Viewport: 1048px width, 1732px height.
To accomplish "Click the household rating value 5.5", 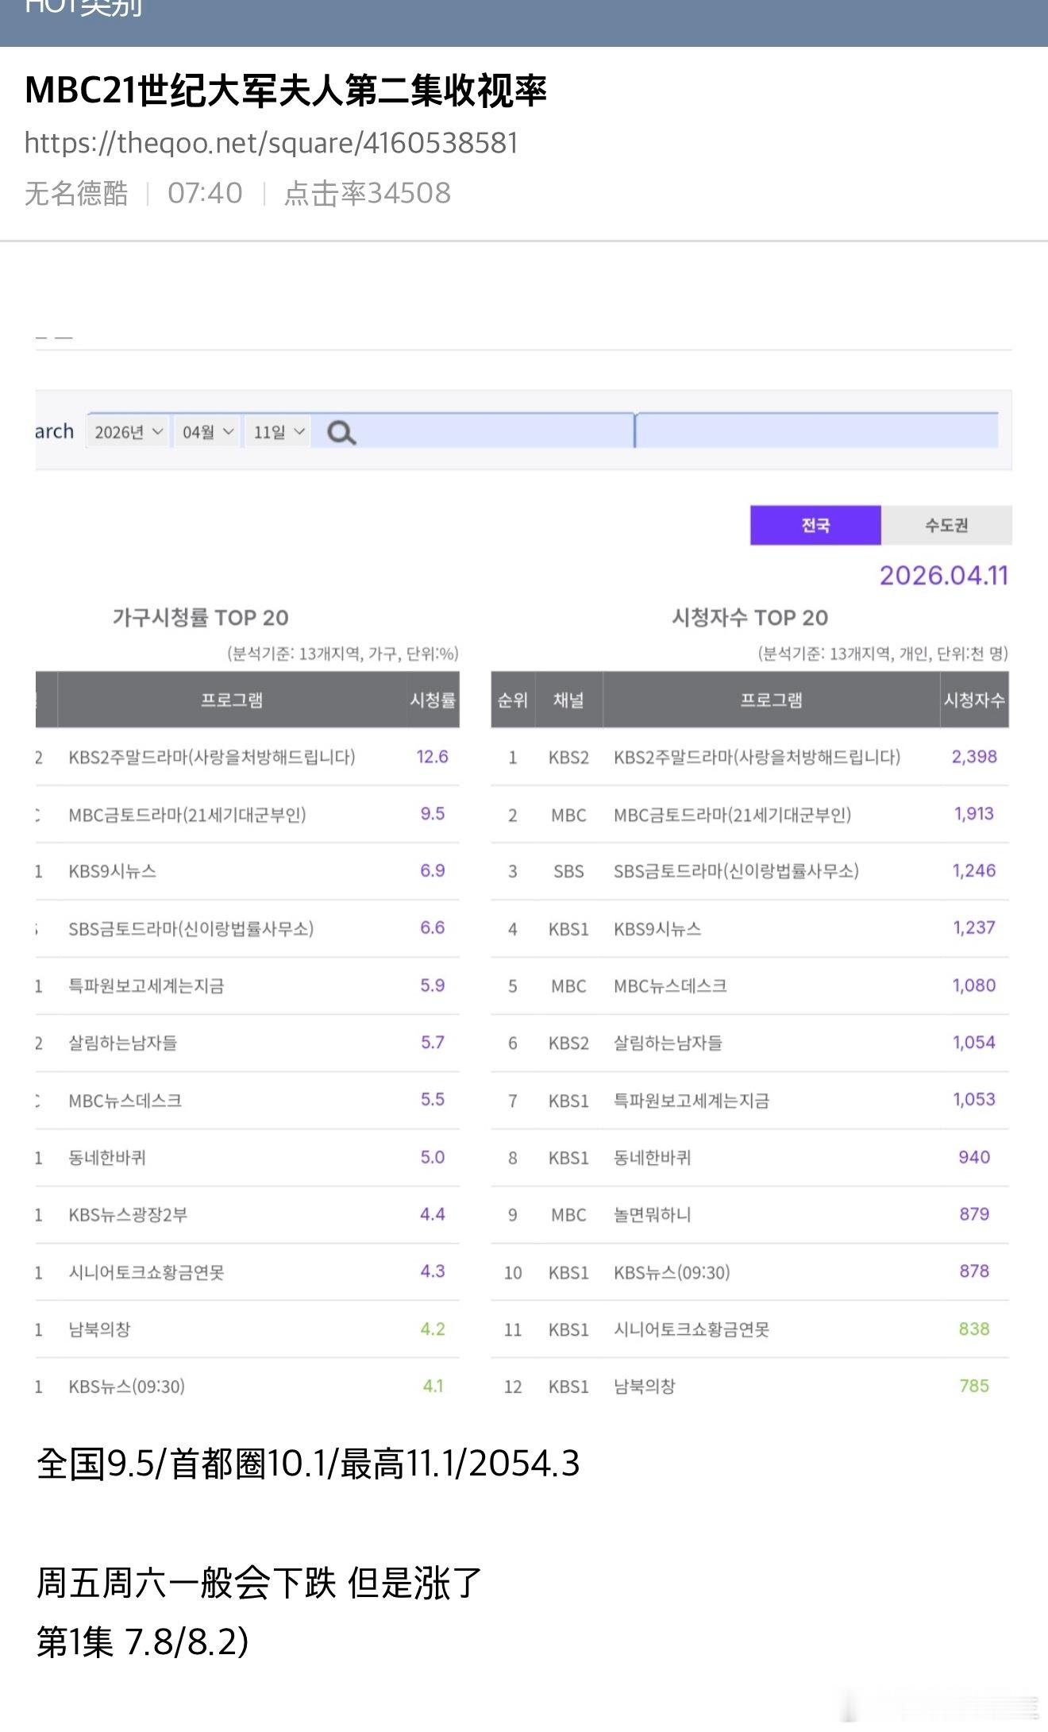I will click(433, 1100).
